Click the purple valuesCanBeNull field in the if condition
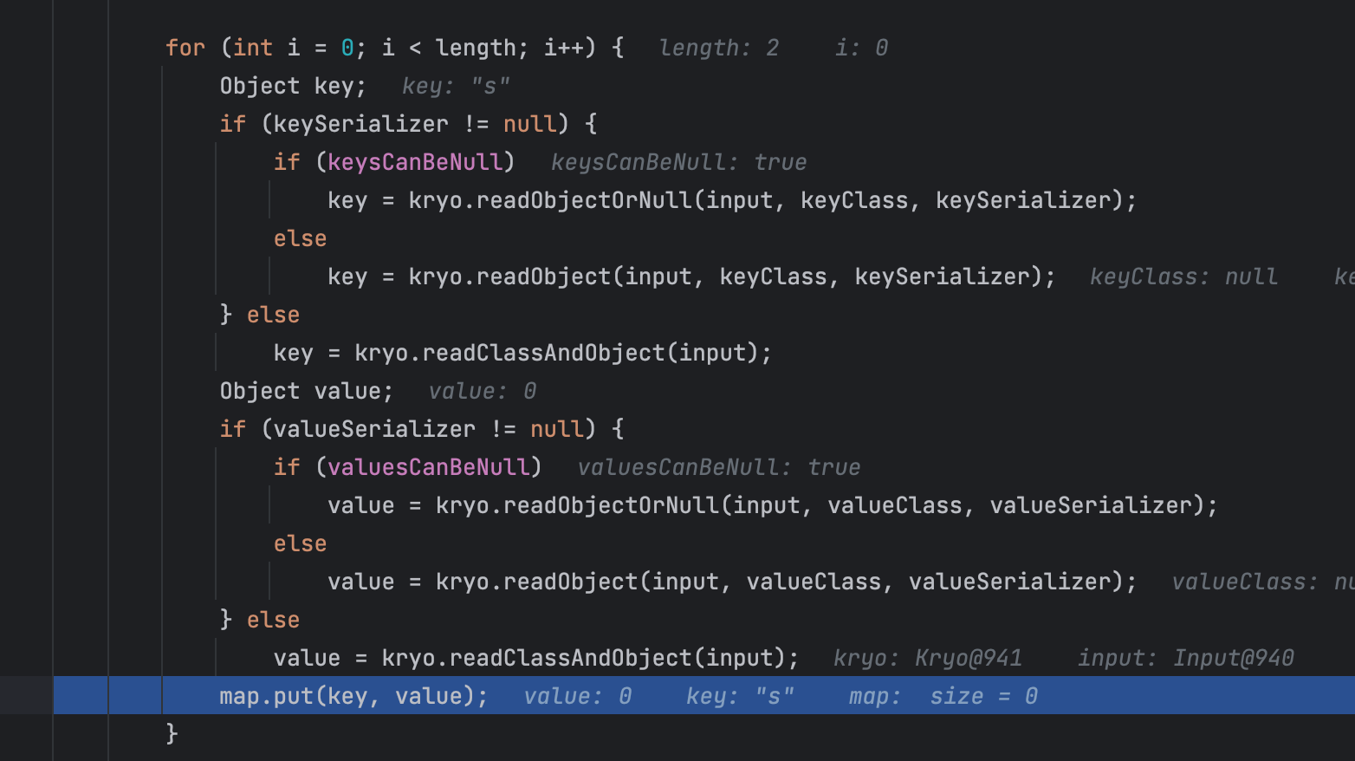 [428, 467]
